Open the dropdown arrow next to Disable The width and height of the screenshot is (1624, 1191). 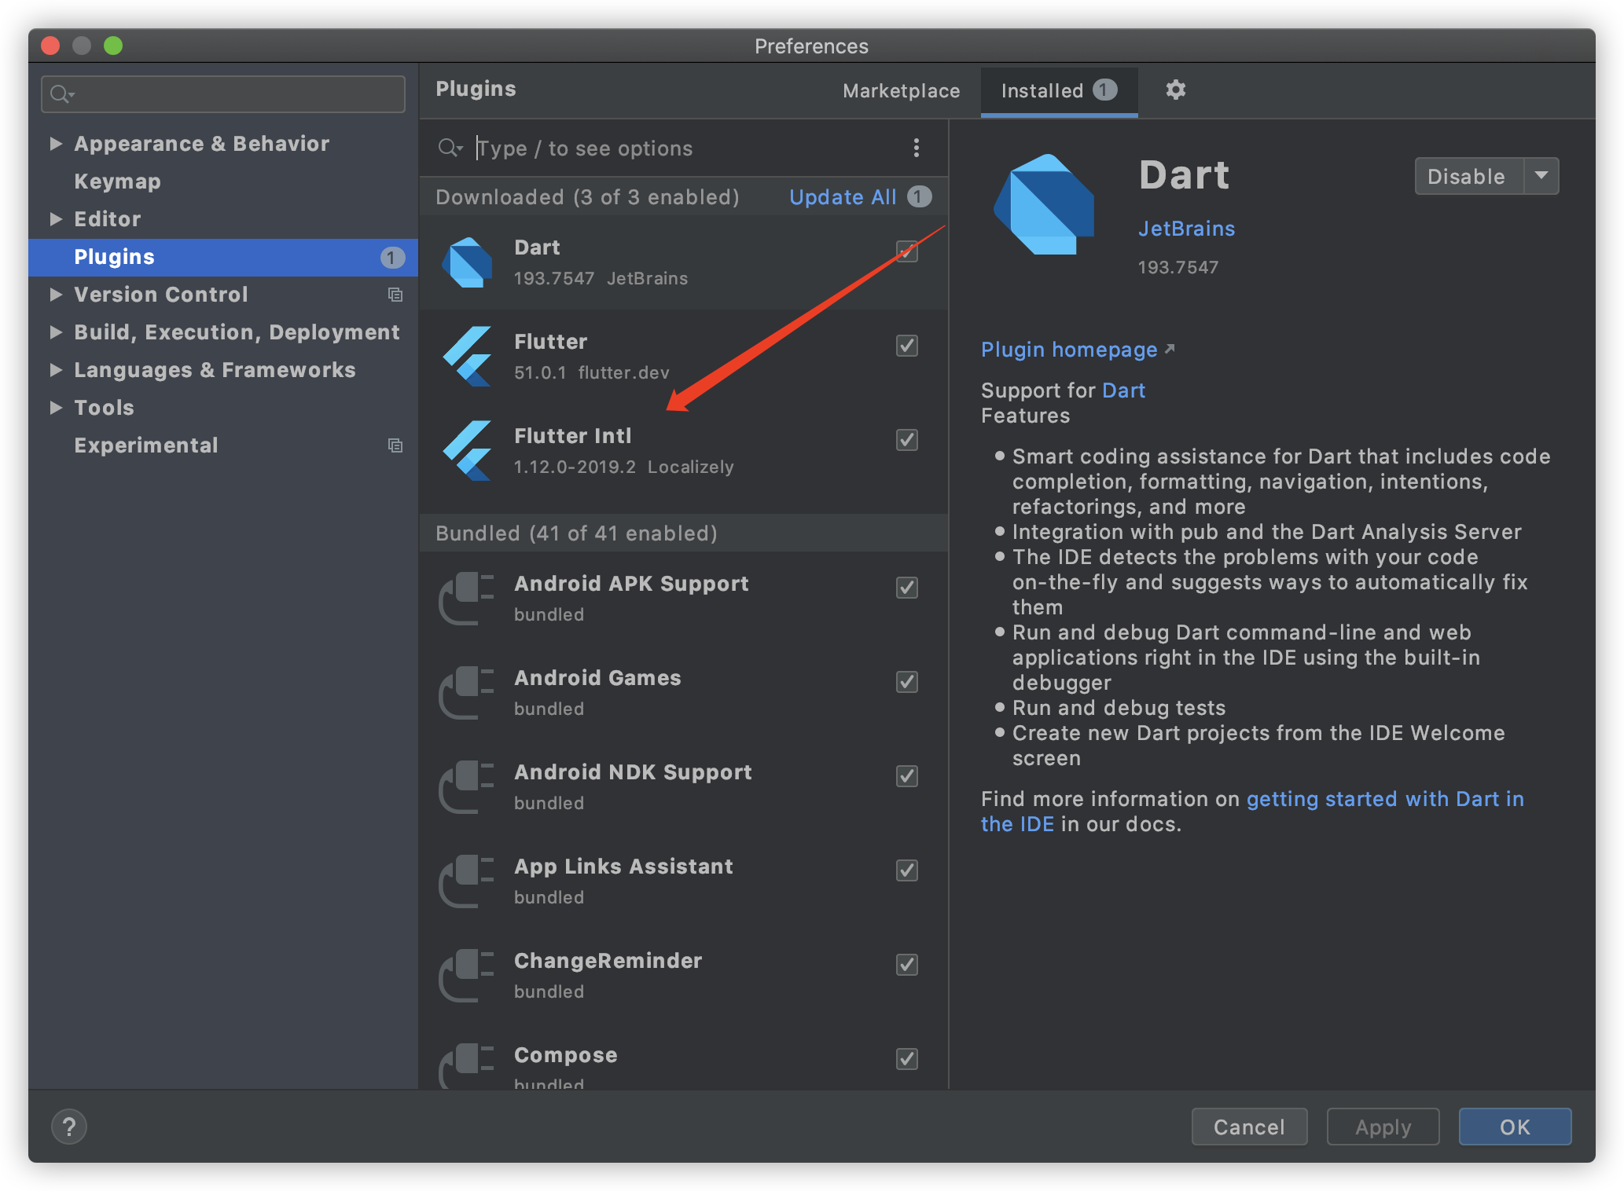(1541, 176)
